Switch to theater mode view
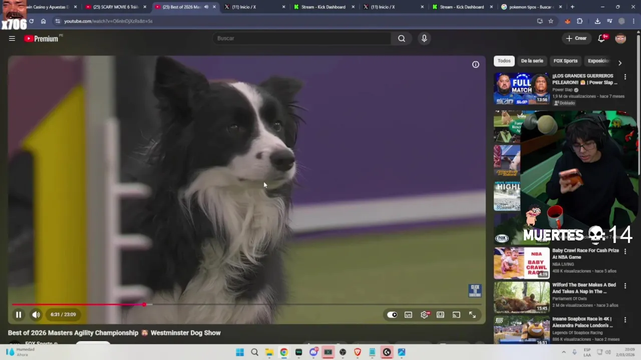The height and width of the screenshot is (360, 641). [x=440, y=314]
